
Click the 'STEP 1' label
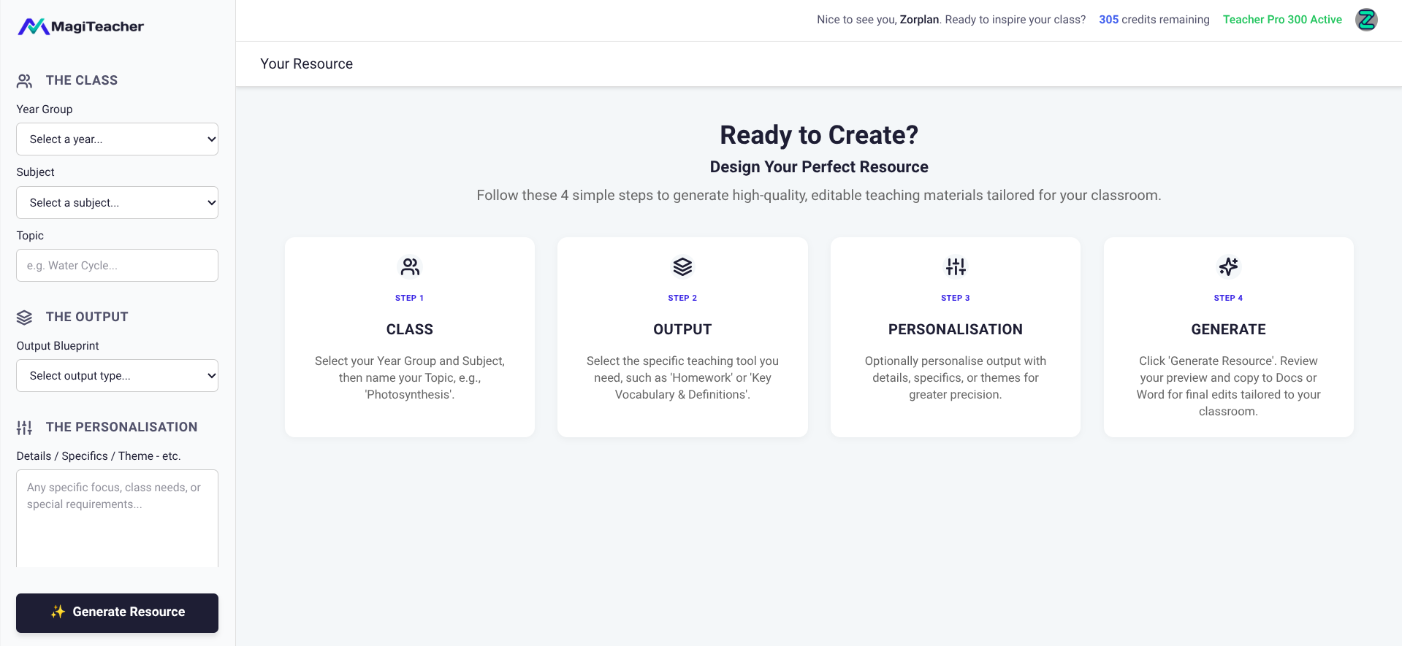pyautogui.click(x=410, y=298)
